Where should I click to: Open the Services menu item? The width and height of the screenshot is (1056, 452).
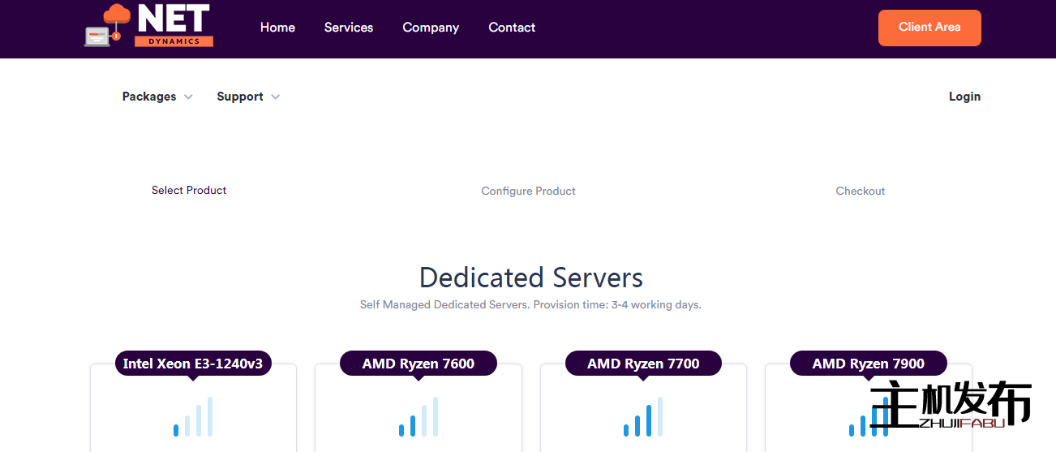349,28
